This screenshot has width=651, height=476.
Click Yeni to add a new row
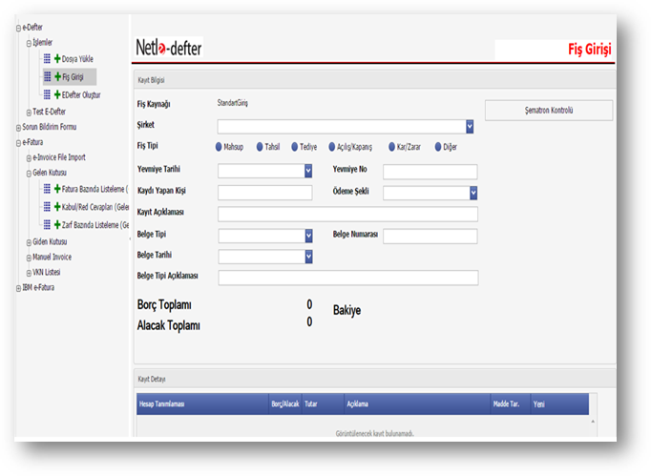point(539,404)
